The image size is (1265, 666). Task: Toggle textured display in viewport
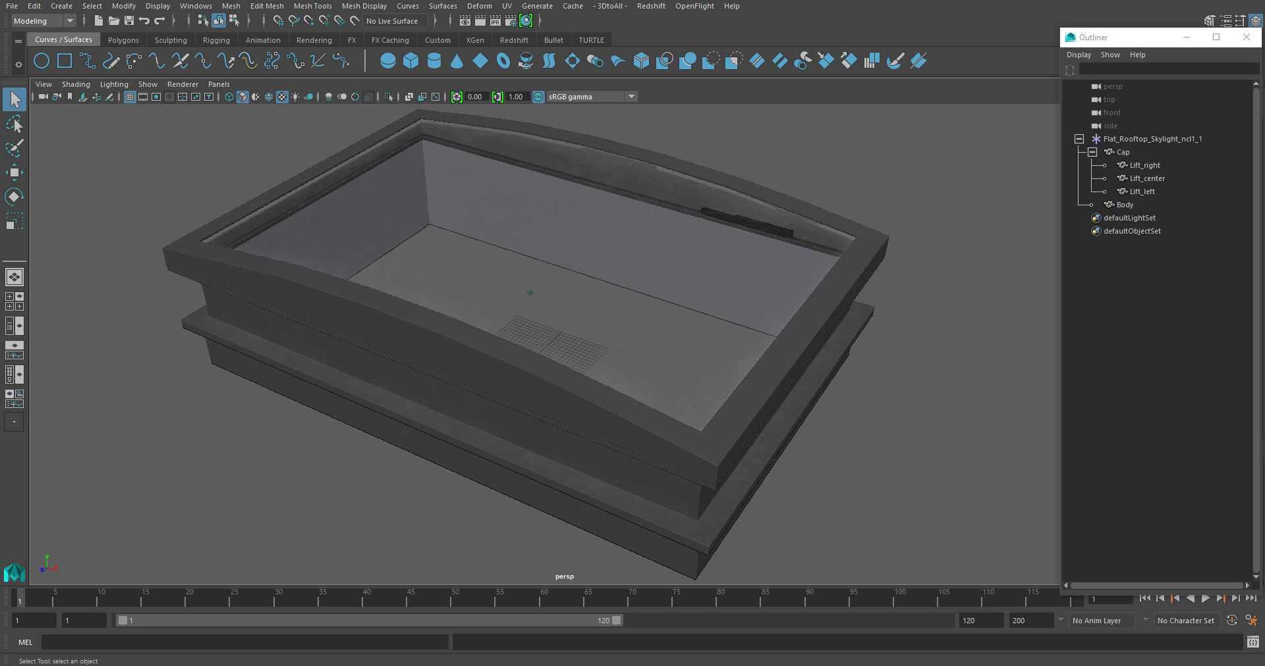(x=282, y=97)
